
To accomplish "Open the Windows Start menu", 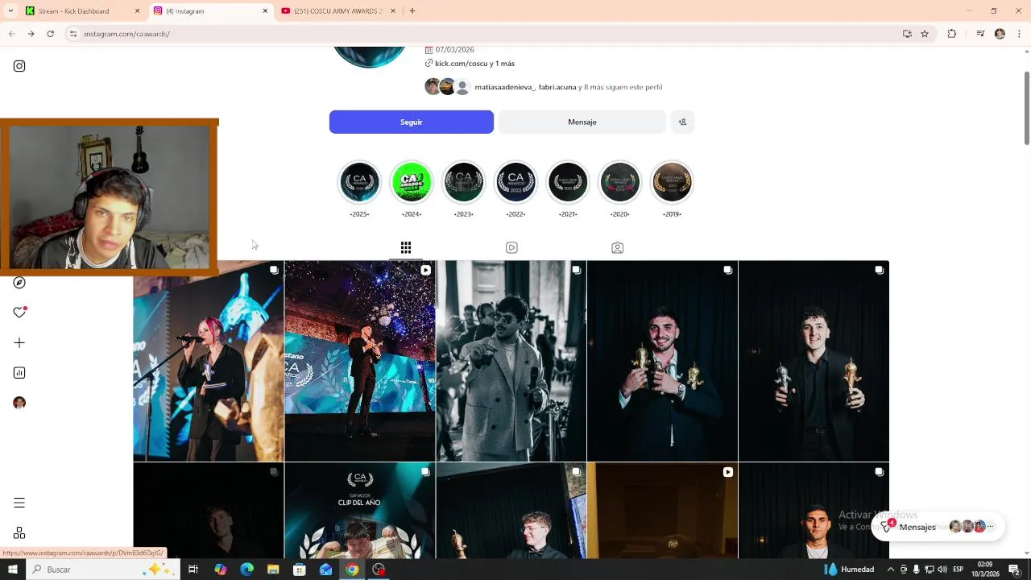I will (12, 570).
